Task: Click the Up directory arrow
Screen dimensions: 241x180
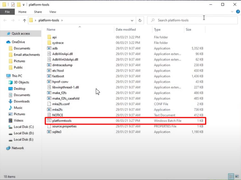Action: click(x=24, y=20)
